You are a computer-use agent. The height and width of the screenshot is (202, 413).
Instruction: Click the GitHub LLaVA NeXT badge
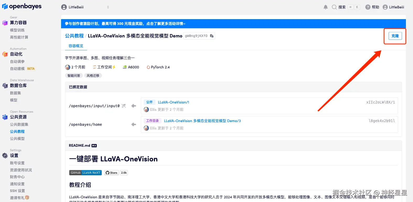(x=85, y=173)
